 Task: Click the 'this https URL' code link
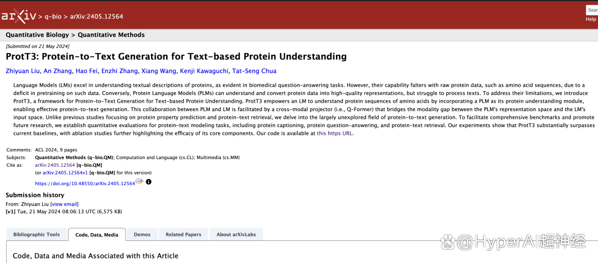click(334, 133)
